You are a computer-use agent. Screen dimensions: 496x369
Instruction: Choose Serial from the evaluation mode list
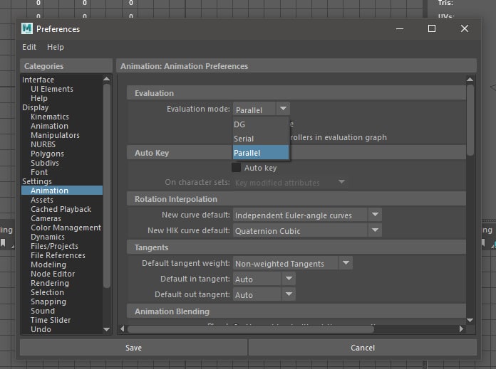click(x=261, y=139)
